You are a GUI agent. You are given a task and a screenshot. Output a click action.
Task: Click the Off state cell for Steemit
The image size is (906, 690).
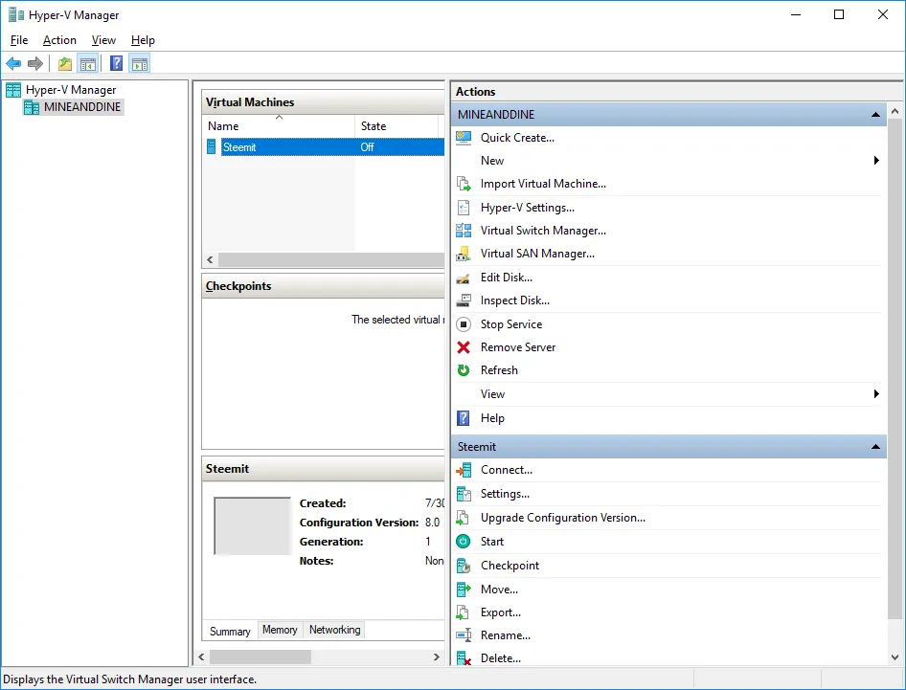368,147
